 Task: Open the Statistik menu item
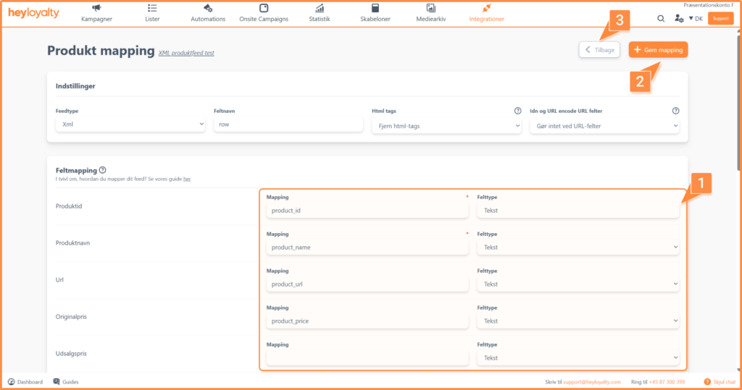tap(319, 13)
